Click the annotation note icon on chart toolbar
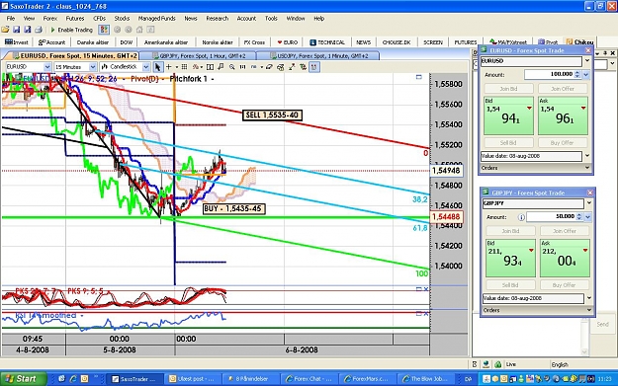 pos(221,67)
